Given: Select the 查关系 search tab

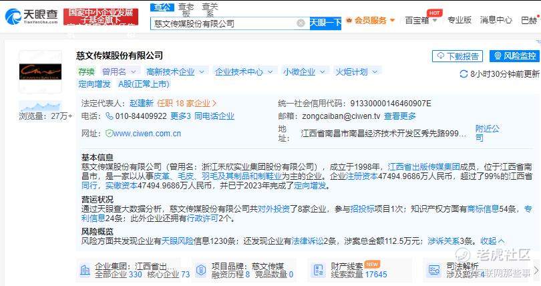Looking at the screenshot, I should click(x=210, y=9).
